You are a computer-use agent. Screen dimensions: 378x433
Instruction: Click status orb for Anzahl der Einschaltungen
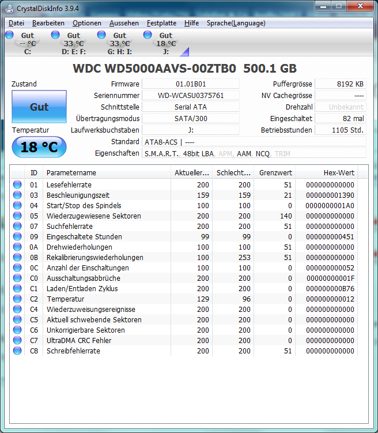[17, 268]
